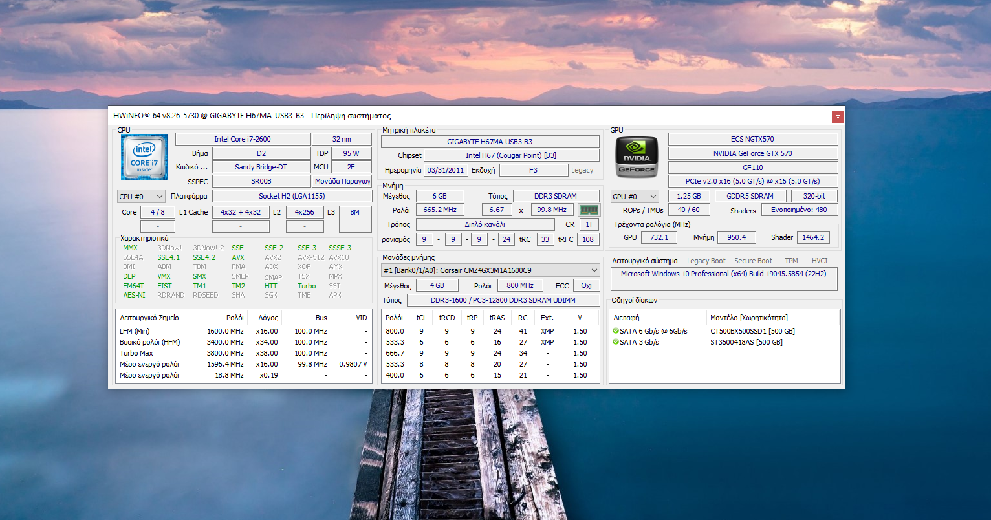Select the Turbo Max row in CPU table

click(x=243, y=353)
